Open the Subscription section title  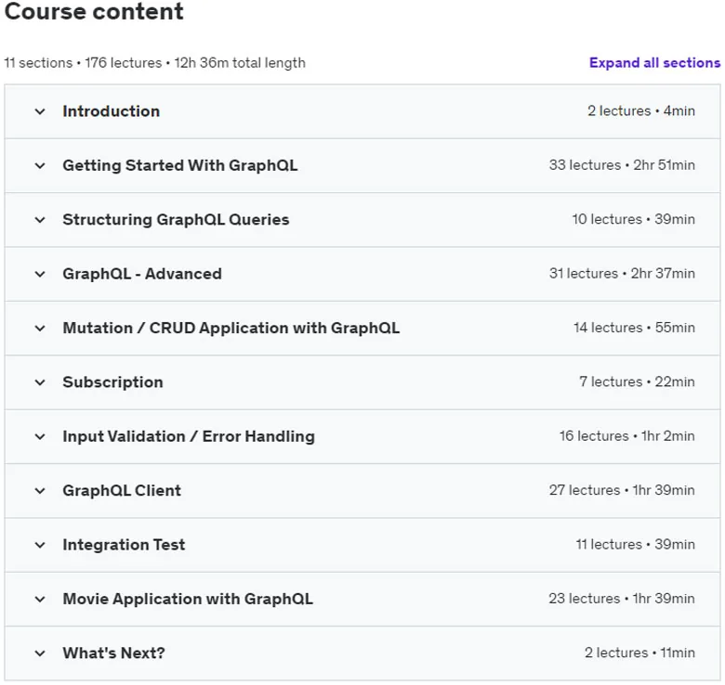[112, 382]
